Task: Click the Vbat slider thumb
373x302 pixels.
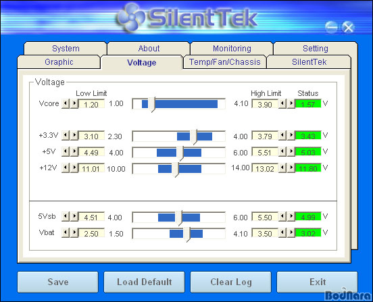Action: [187, 234]
